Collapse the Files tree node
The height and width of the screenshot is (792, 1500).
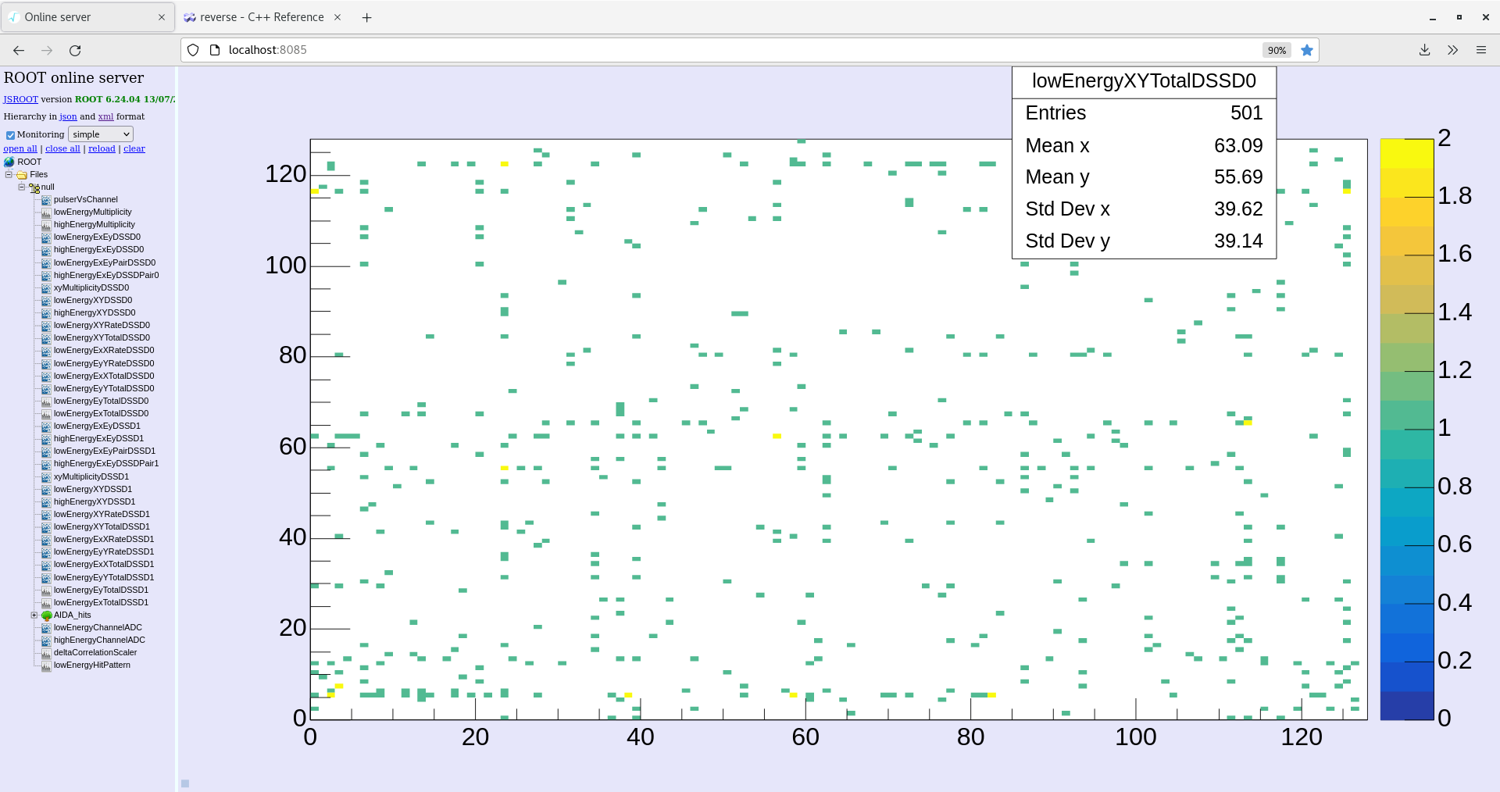pyautogui.click(x=9, y=174)
